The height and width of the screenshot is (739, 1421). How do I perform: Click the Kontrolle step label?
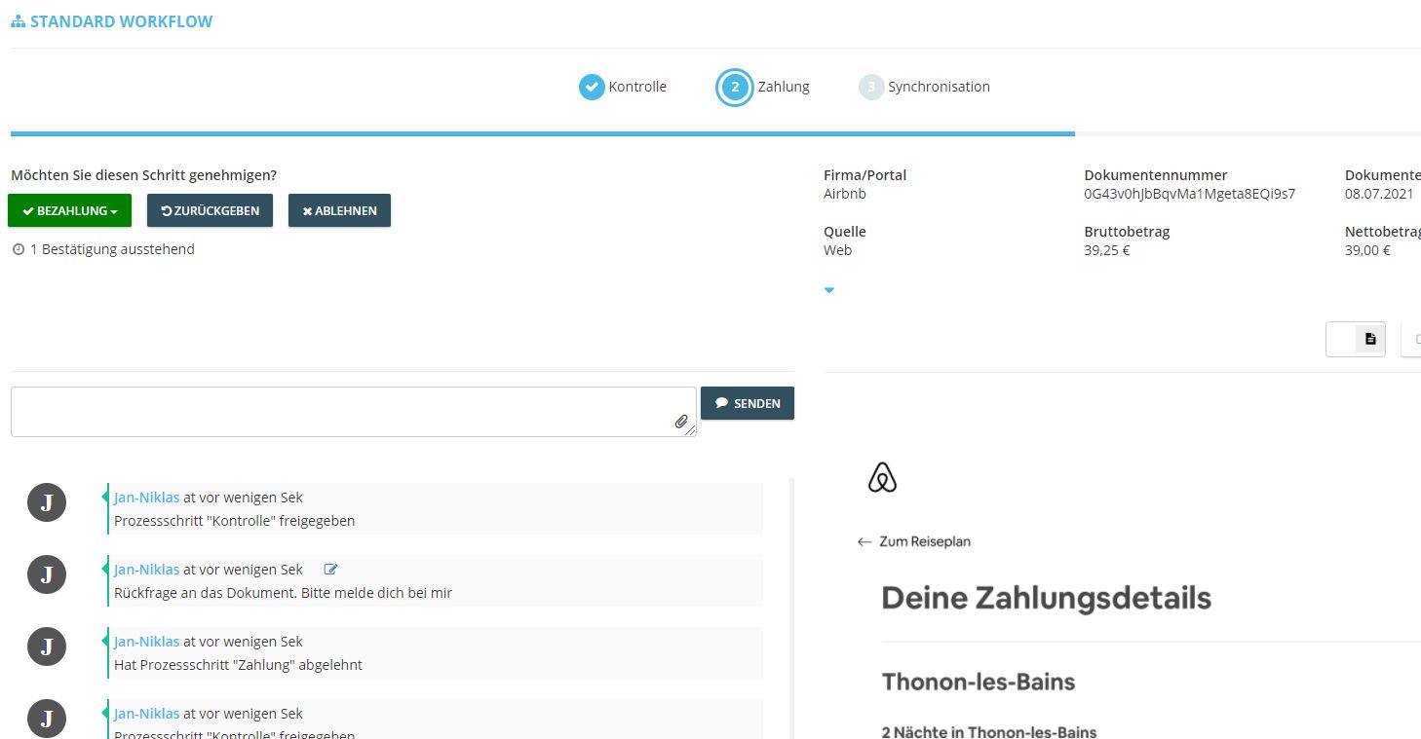point(637,87)
